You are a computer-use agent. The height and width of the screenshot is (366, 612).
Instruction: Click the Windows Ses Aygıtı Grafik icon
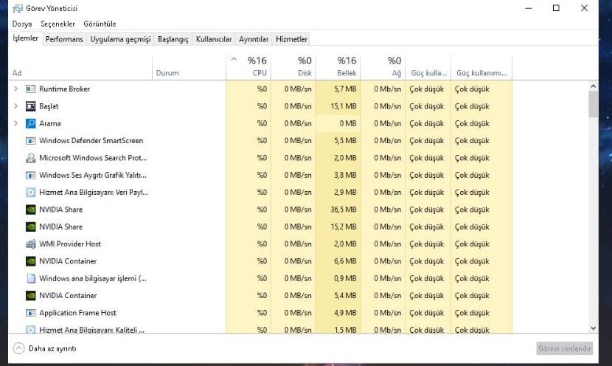point(30,175)
